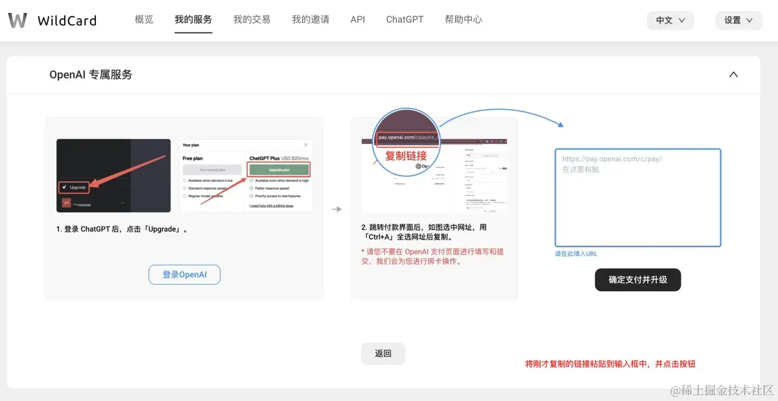778x401 pixels.
Task: Click the 返回 button
Action: tap(383, 354)
